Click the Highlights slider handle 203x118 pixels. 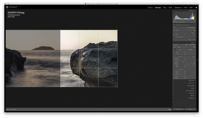tap(183, 62)
